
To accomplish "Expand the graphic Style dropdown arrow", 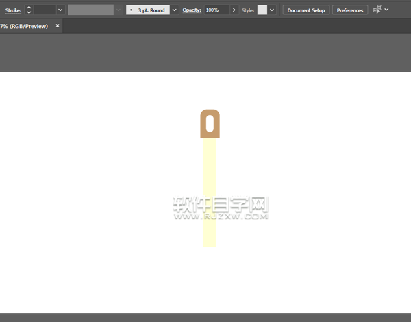I will pyautogui.click(x=272, y=10).
